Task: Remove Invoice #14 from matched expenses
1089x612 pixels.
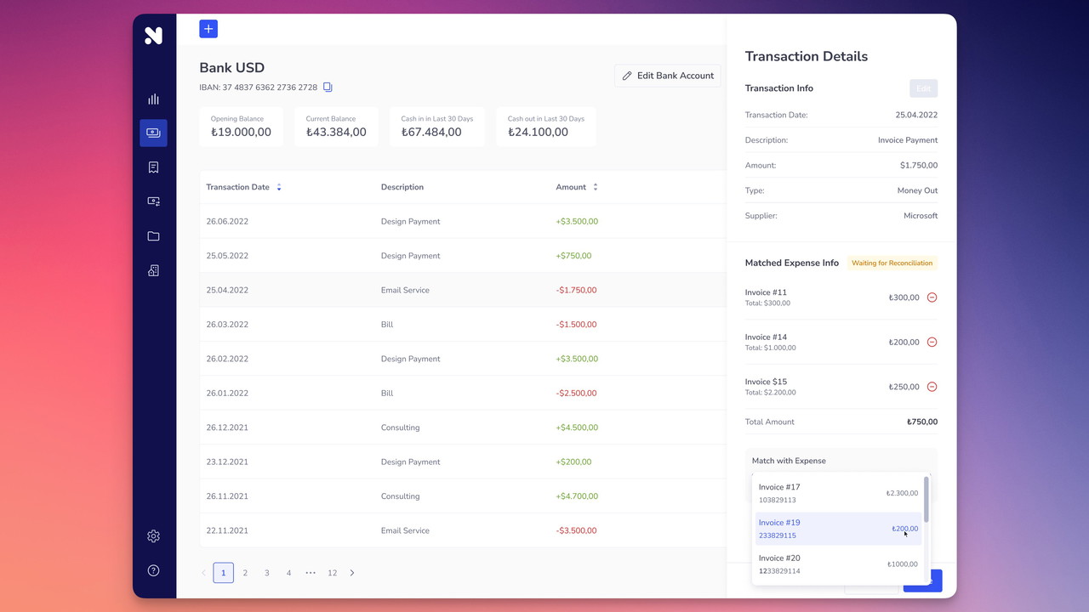Action: (x=932, y=343)
